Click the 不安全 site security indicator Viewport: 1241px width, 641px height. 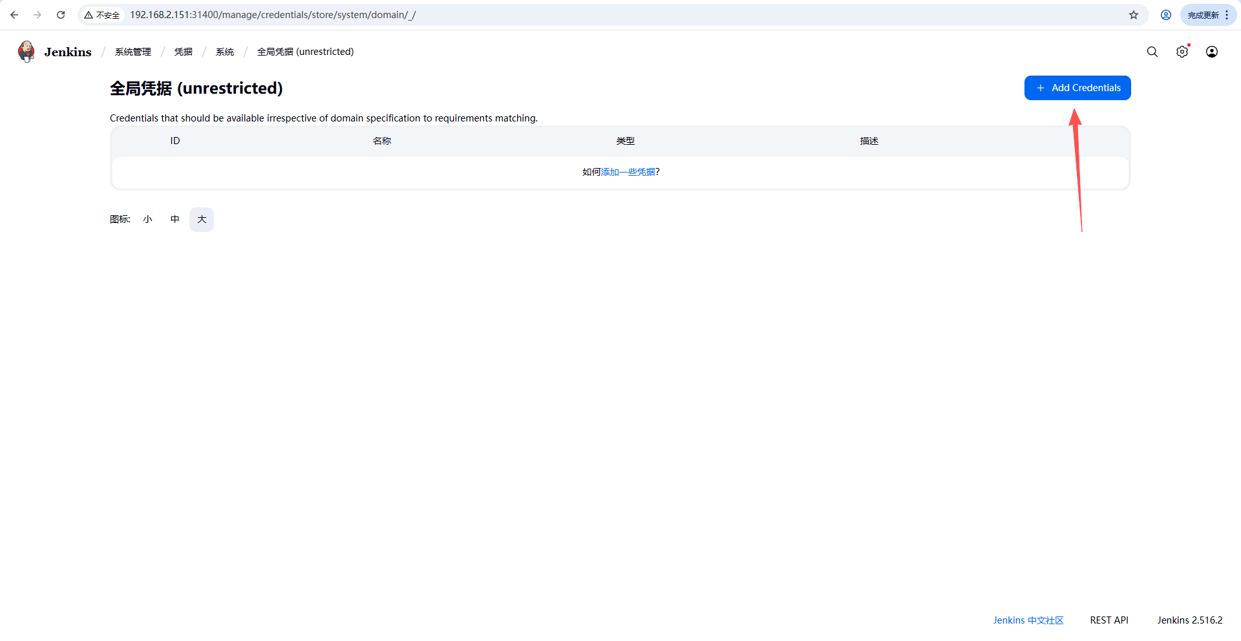point(102,15)
